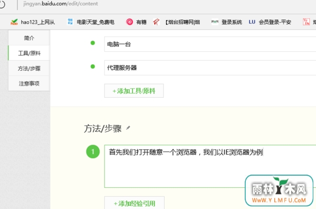This screenshot has height=209, width=316.
Task: Open the 电影天堂 bookmark
Action: point(91,22)
